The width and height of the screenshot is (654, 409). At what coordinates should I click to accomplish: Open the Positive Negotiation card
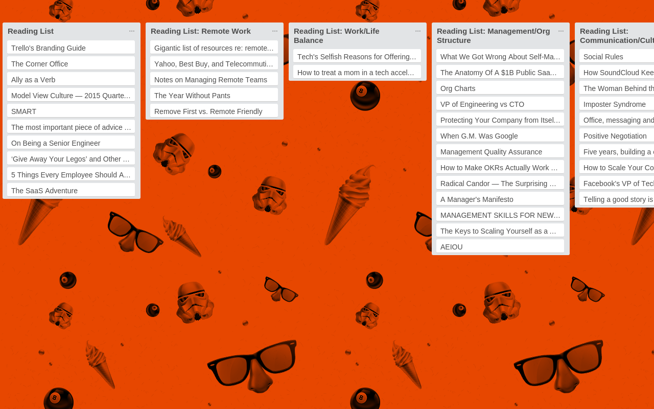[617, 135]
